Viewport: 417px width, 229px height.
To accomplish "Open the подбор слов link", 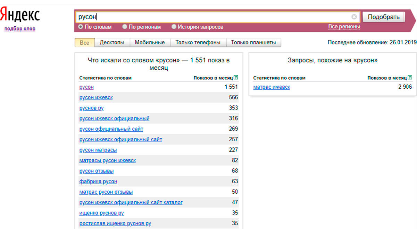I will coord(20,29).
